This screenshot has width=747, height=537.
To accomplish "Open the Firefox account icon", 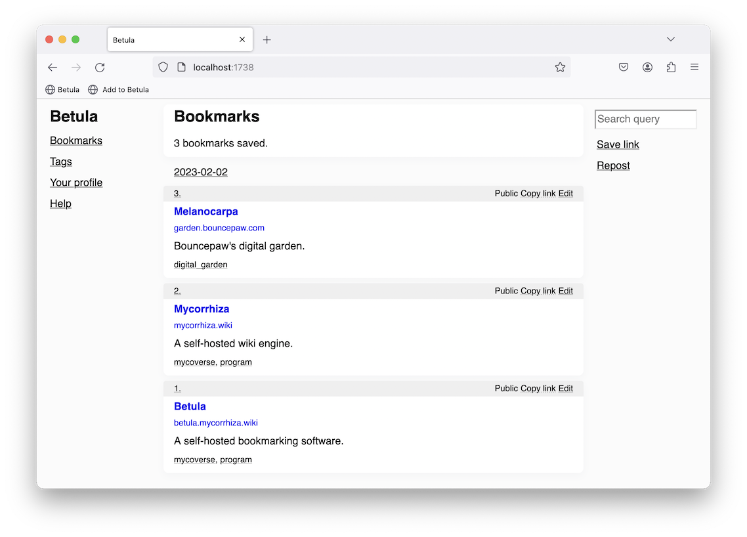I will 647,67.
